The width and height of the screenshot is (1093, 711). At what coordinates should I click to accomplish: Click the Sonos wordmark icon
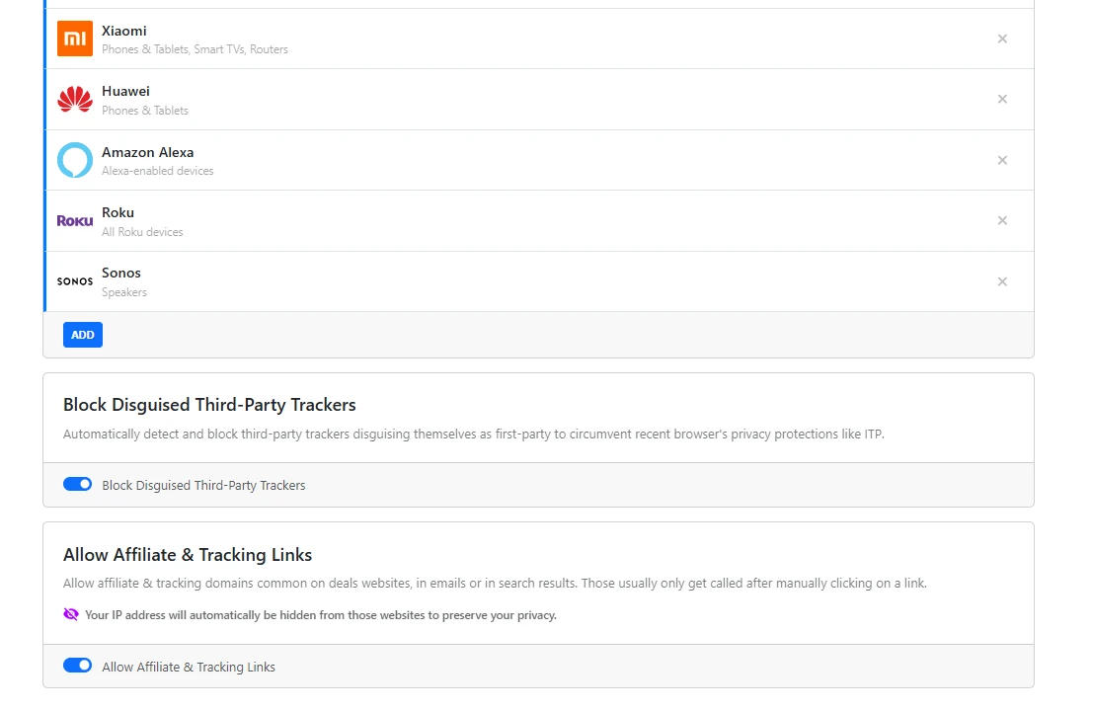[74, 281]
